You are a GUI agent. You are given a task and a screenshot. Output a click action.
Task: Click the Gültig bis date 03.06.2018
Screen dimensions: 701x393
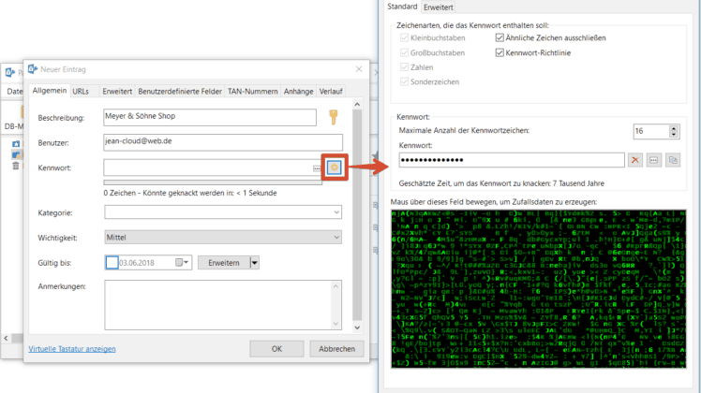tap(137, 263)
